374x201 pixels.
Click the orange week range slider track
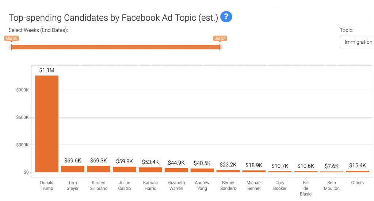coord(115,47)
